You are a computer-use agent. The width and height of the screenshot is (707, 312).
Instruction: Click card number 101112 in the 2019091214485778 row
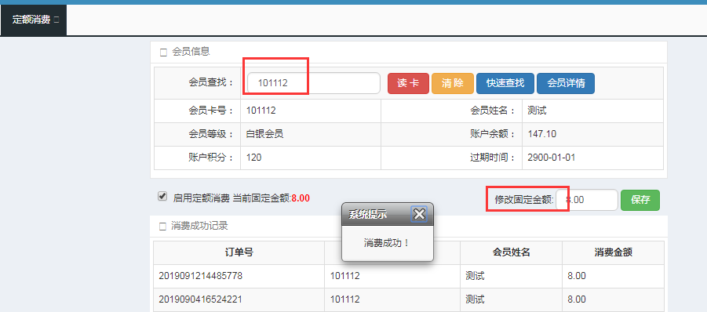pyautogui.click(x=345, y=276)
